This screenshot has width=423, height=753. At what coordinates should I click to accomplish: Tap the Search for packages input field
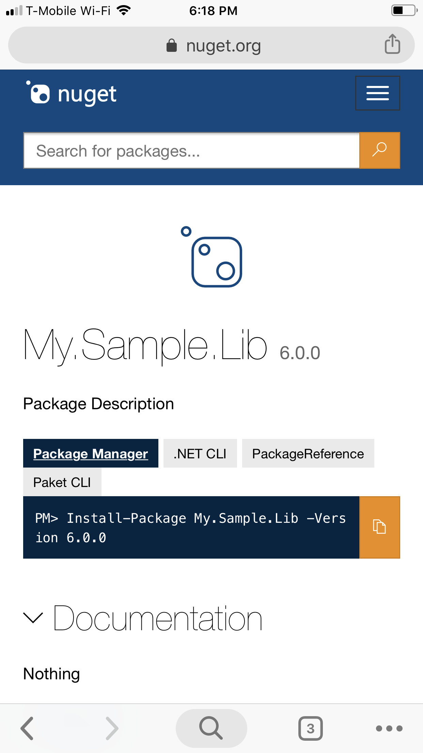pyautogui.click(x=191, y=150)
